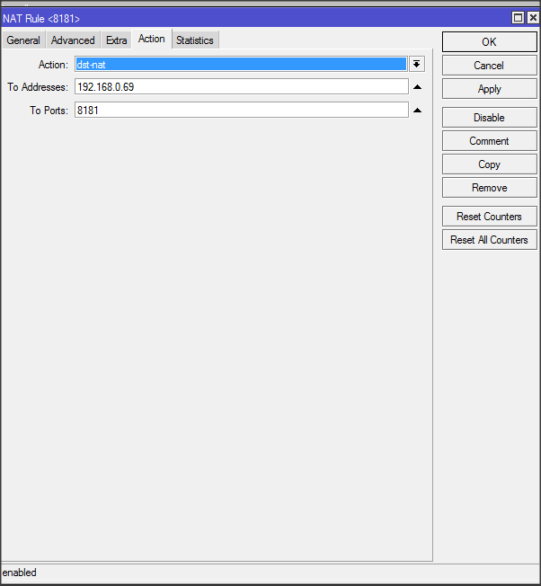Maximize the NAT Rule window

click(519, 18)
